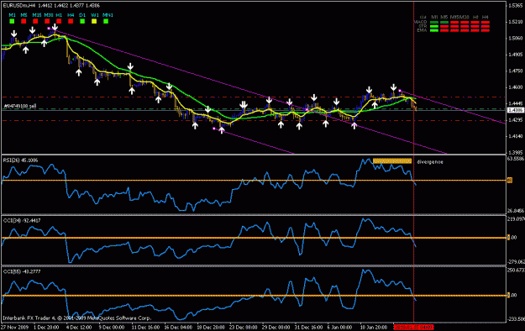The height and width of the screenshot is (331, 525).
Task: Click the EURUSDm,H4 chart title text
Action: point(19,6)
